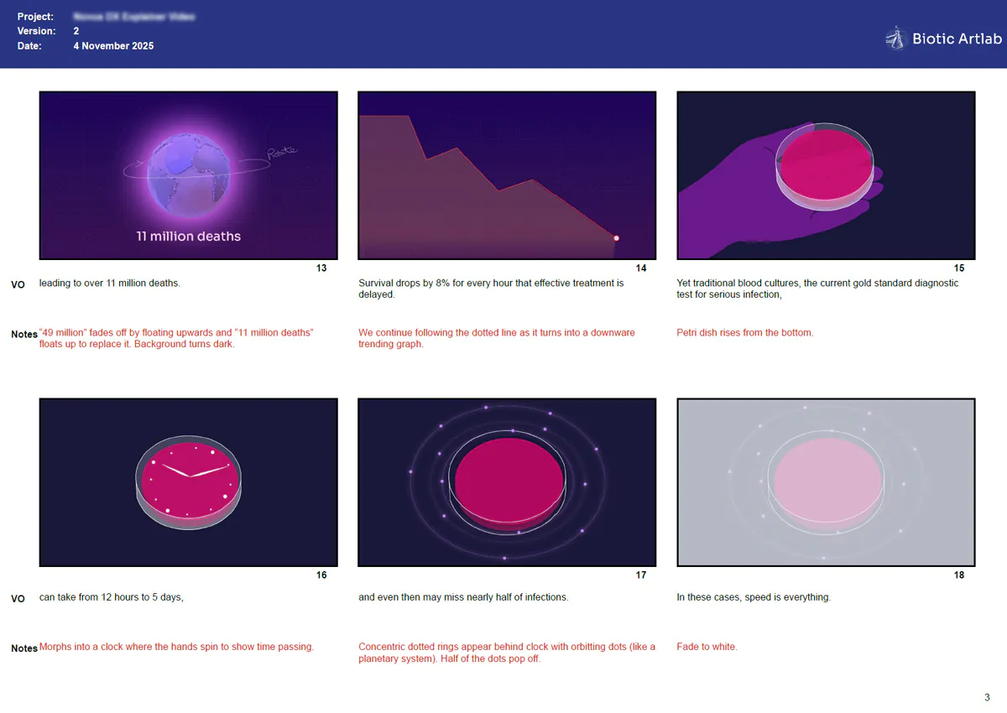
Task: Select the VO line 'In these cases, speed is everything.'
Action: click(754, 597)
